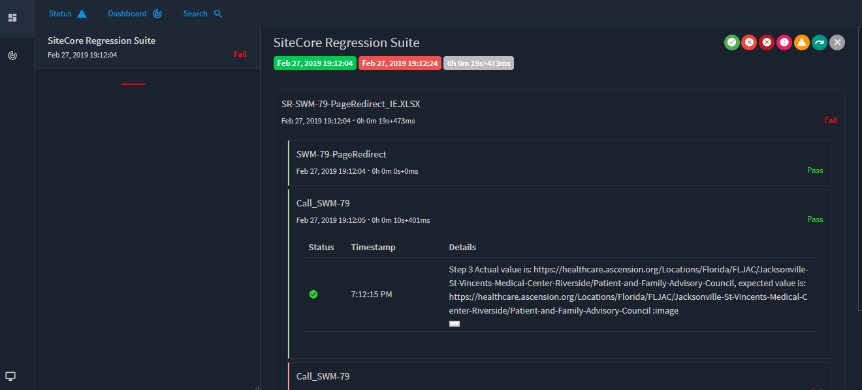Click the Dashboard gauge icon in the top bar
The height and width of the screenshot is (390, 862).
click(x=157, y=14)
